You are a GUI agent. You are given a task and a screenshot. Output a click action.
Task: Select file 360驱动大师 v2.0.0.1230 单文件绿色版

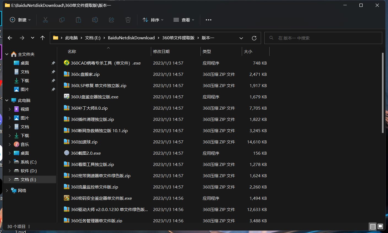coord(109,209)
